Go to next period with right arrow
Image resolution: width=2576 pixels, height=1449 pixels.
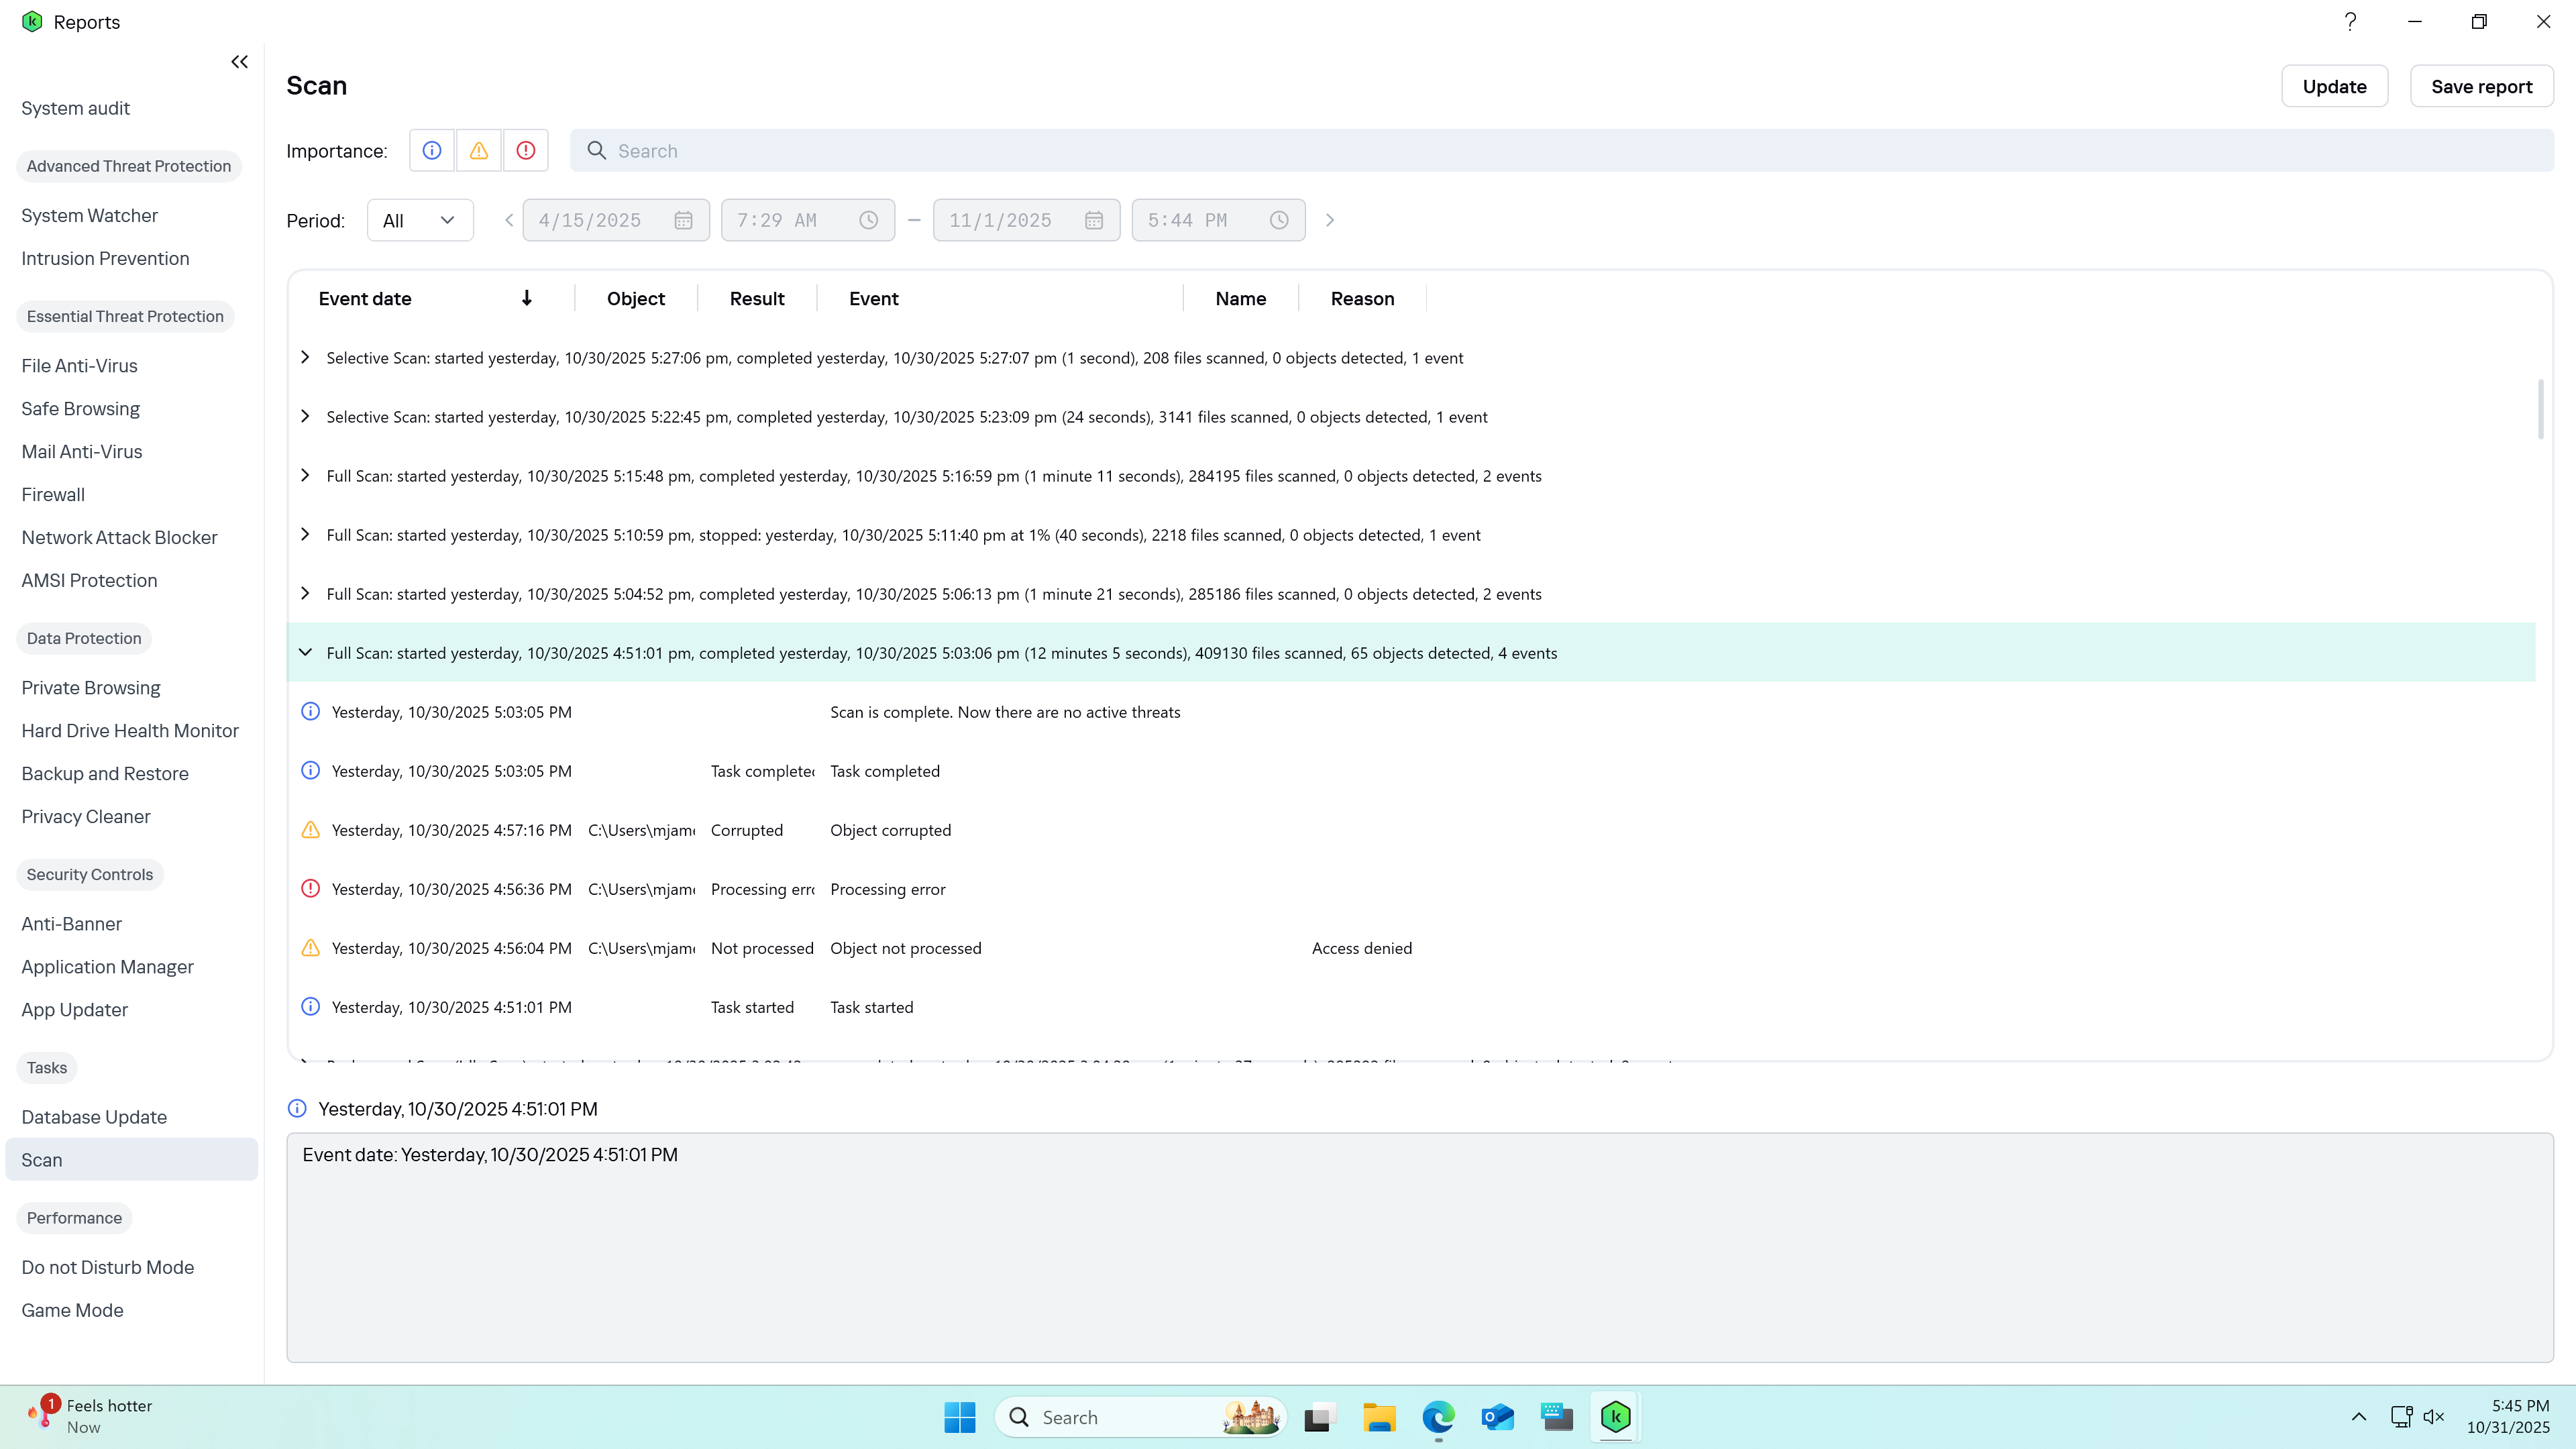pyautogui.click(x=1330, y=220)
